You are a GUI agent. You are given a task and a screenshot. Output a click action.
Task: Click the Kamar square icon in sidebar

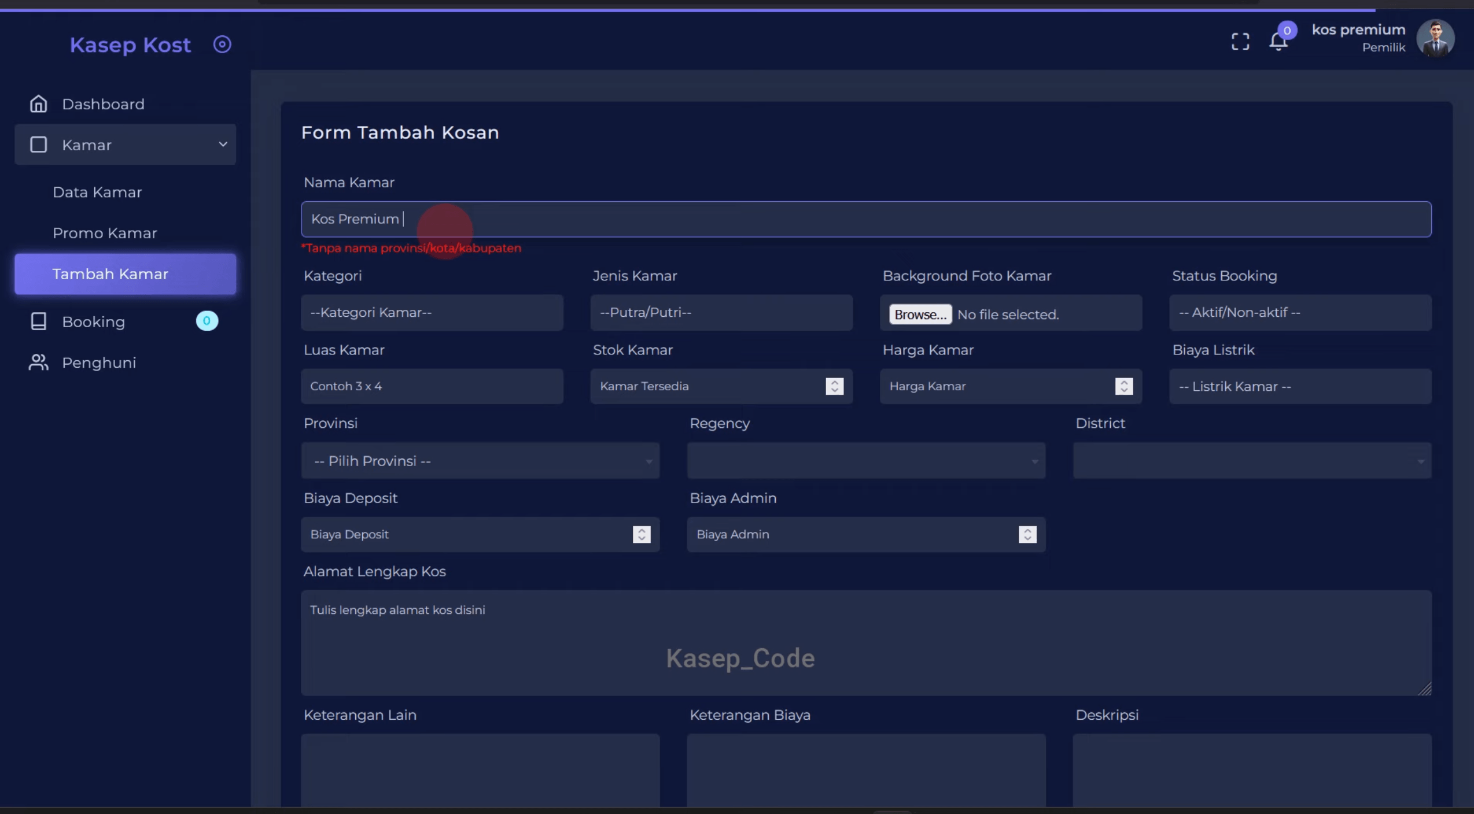pyautogui.click(x=38, y=145)
